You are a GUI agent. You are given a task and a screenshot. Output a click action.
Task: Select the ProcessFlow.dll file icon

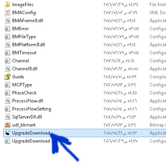8,101
